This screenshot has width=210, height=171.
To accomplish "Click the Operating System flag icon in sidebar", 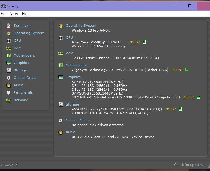I will 9,33.
